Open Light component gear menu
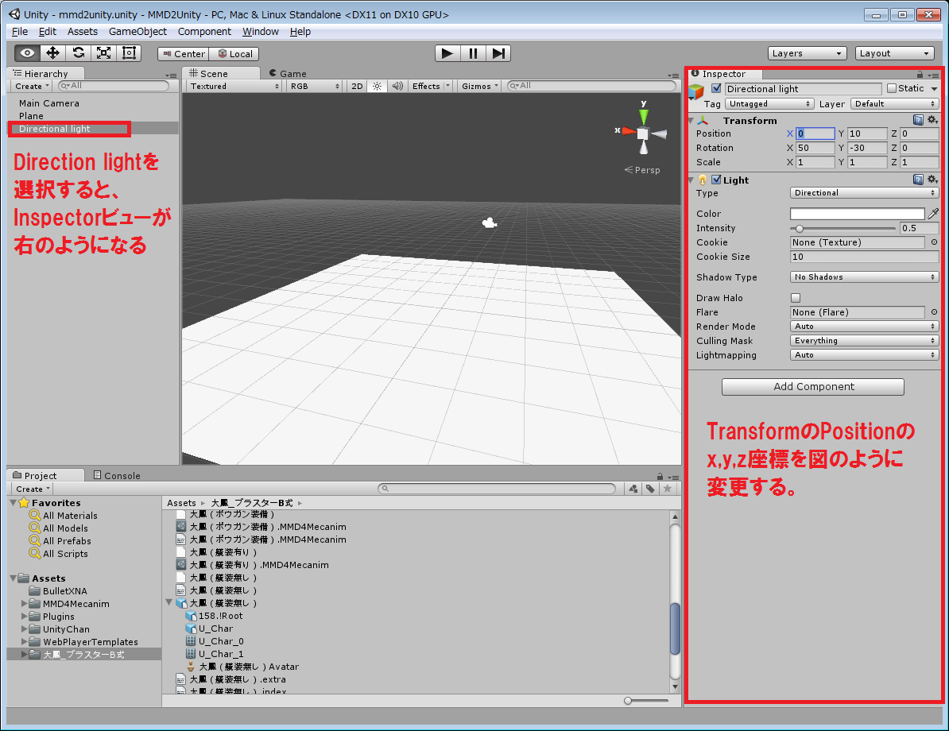The image size is (949, 731). pyautogui.click(x=932, y=179)
